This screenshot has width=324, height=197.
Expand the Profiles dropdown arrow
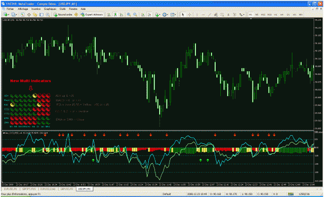point(17,15)
